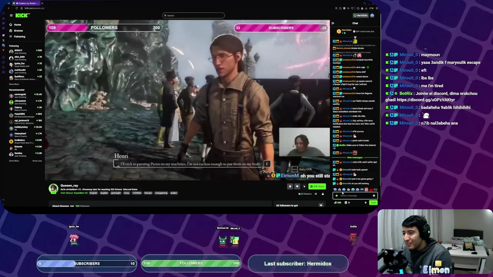Click the share icon beside viewer count
The width and height of the screenshot is (493, 277).
[315, 194]
